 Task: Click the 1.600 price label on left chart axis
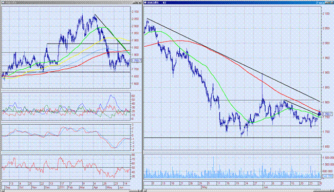[x=135, y=84]
